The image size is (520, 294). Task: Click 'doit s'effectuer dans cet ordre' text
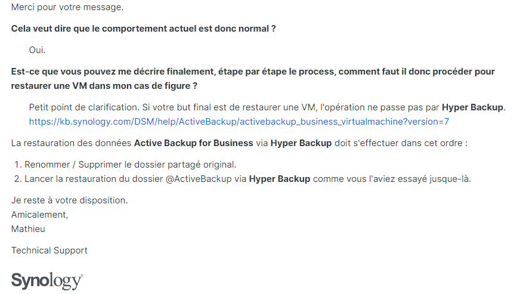(401, 143)
